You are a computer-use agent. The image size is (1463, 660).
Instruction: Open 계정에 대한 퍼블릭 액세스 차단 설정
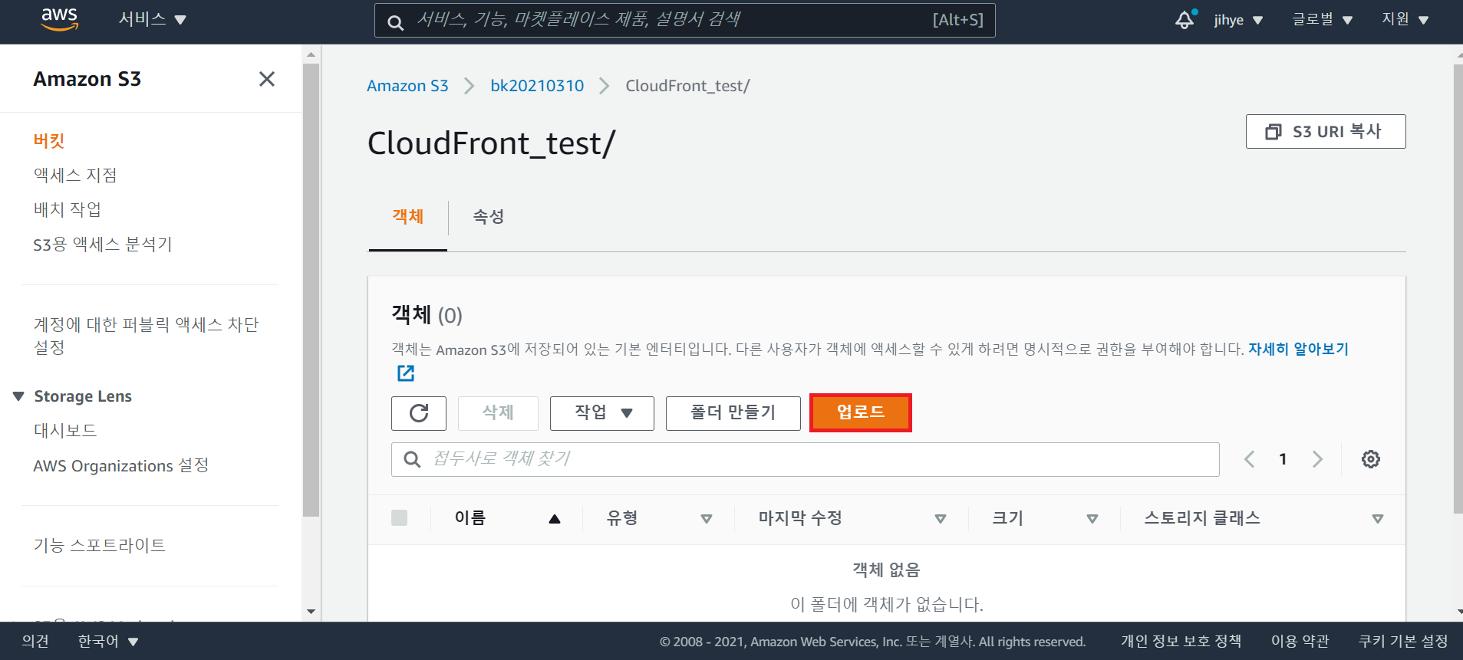coord(147,336)
